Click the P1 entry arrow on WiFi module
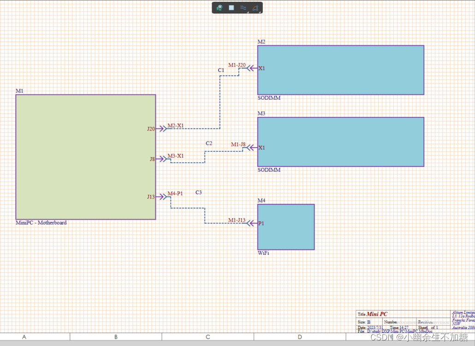Screen dimensions: 475x346 pos(252,223)
